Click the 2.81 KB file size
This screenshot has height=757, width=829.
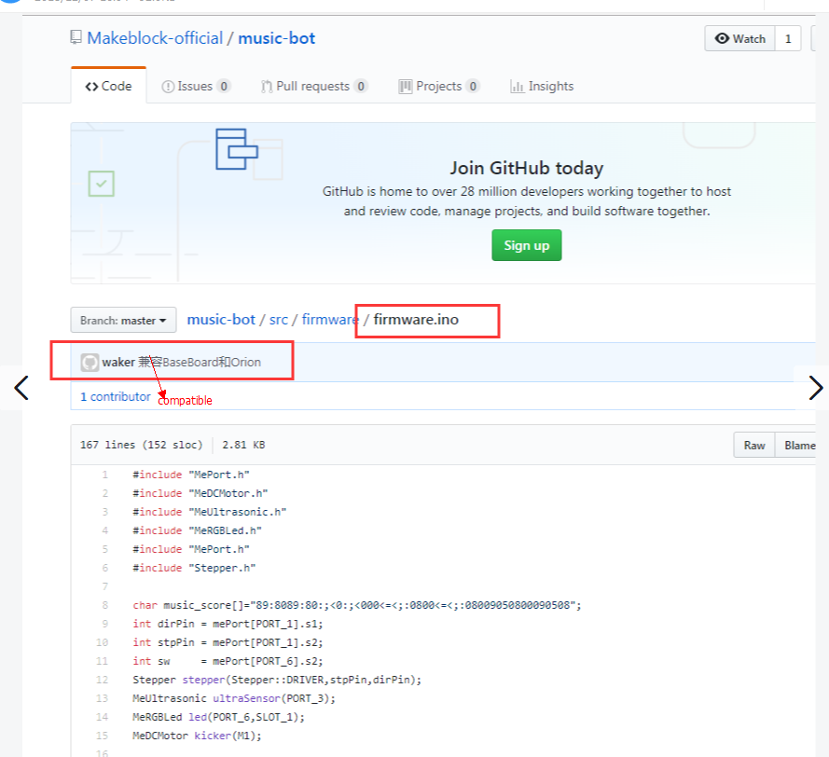pyautogui.click(x=243, y=445)
